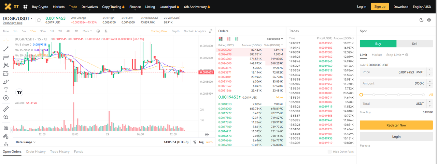Open the Fee rate link
Screen dimensions: 437x164
(365, 146)
